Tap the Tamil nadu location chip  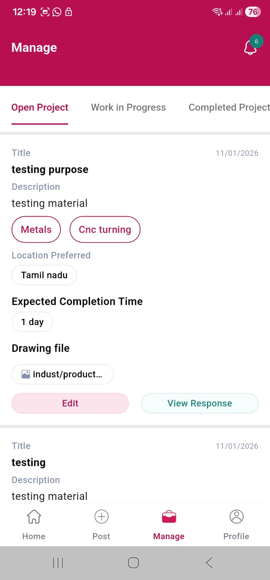point(44,275)
